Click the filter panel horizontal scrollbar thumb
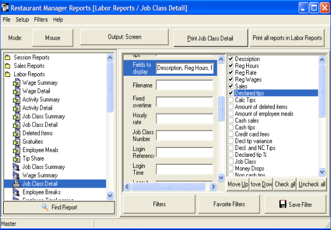This screenshot has height=230, width=331. click(x=169, y=187)
